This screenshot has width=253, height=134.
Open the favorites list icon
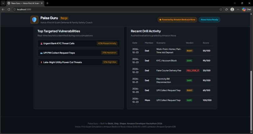[x=227, y=9]
